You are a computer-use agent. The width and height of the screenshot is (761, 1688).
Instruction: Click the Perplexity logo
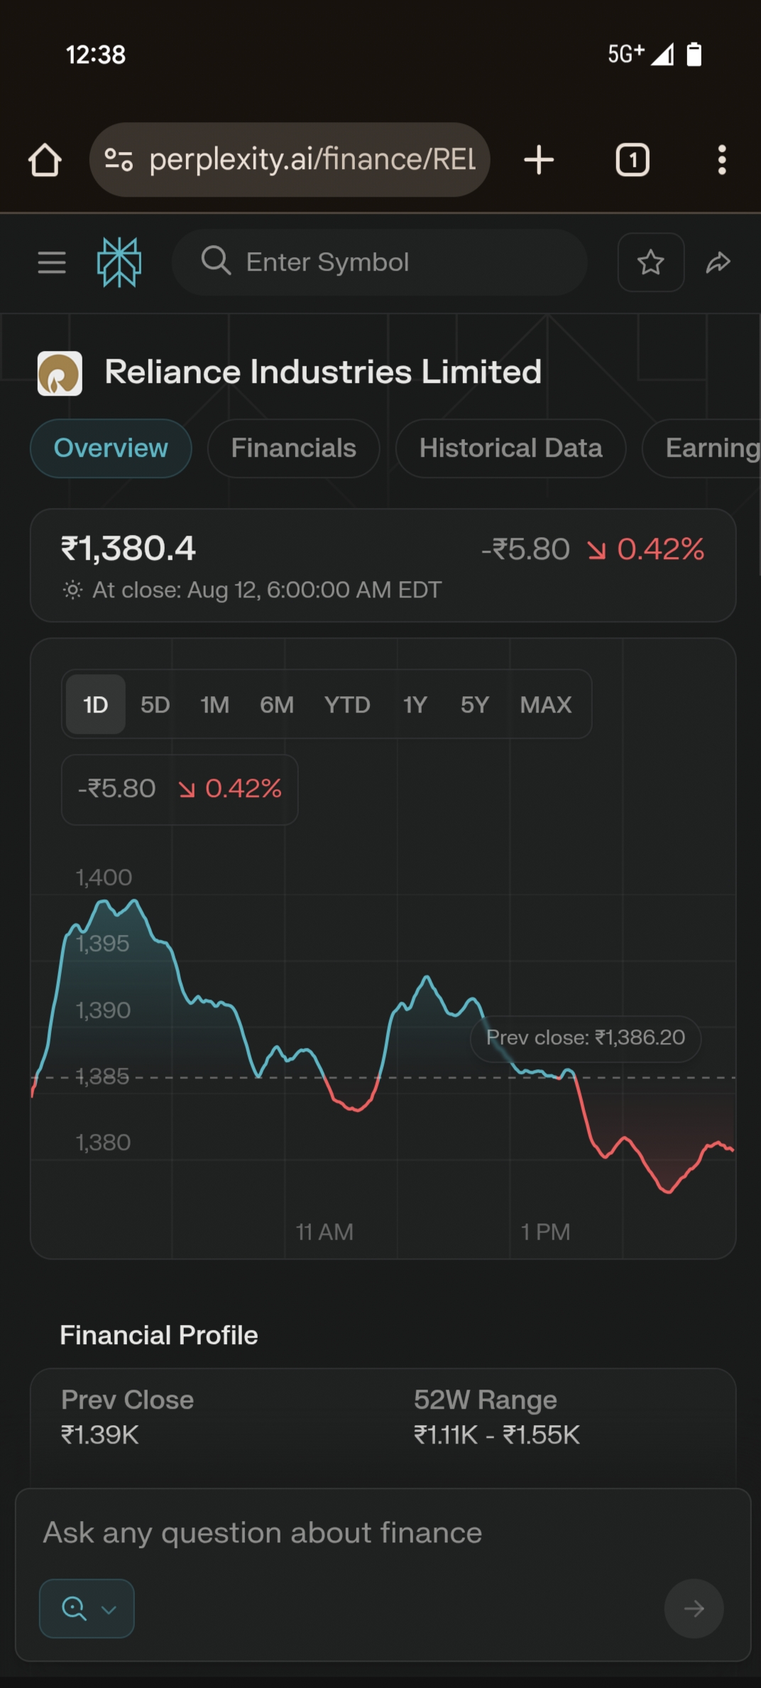click(119, 262)
